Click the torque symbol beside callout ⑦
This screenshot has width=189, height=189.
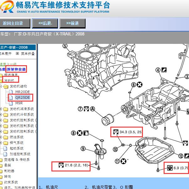86,109
